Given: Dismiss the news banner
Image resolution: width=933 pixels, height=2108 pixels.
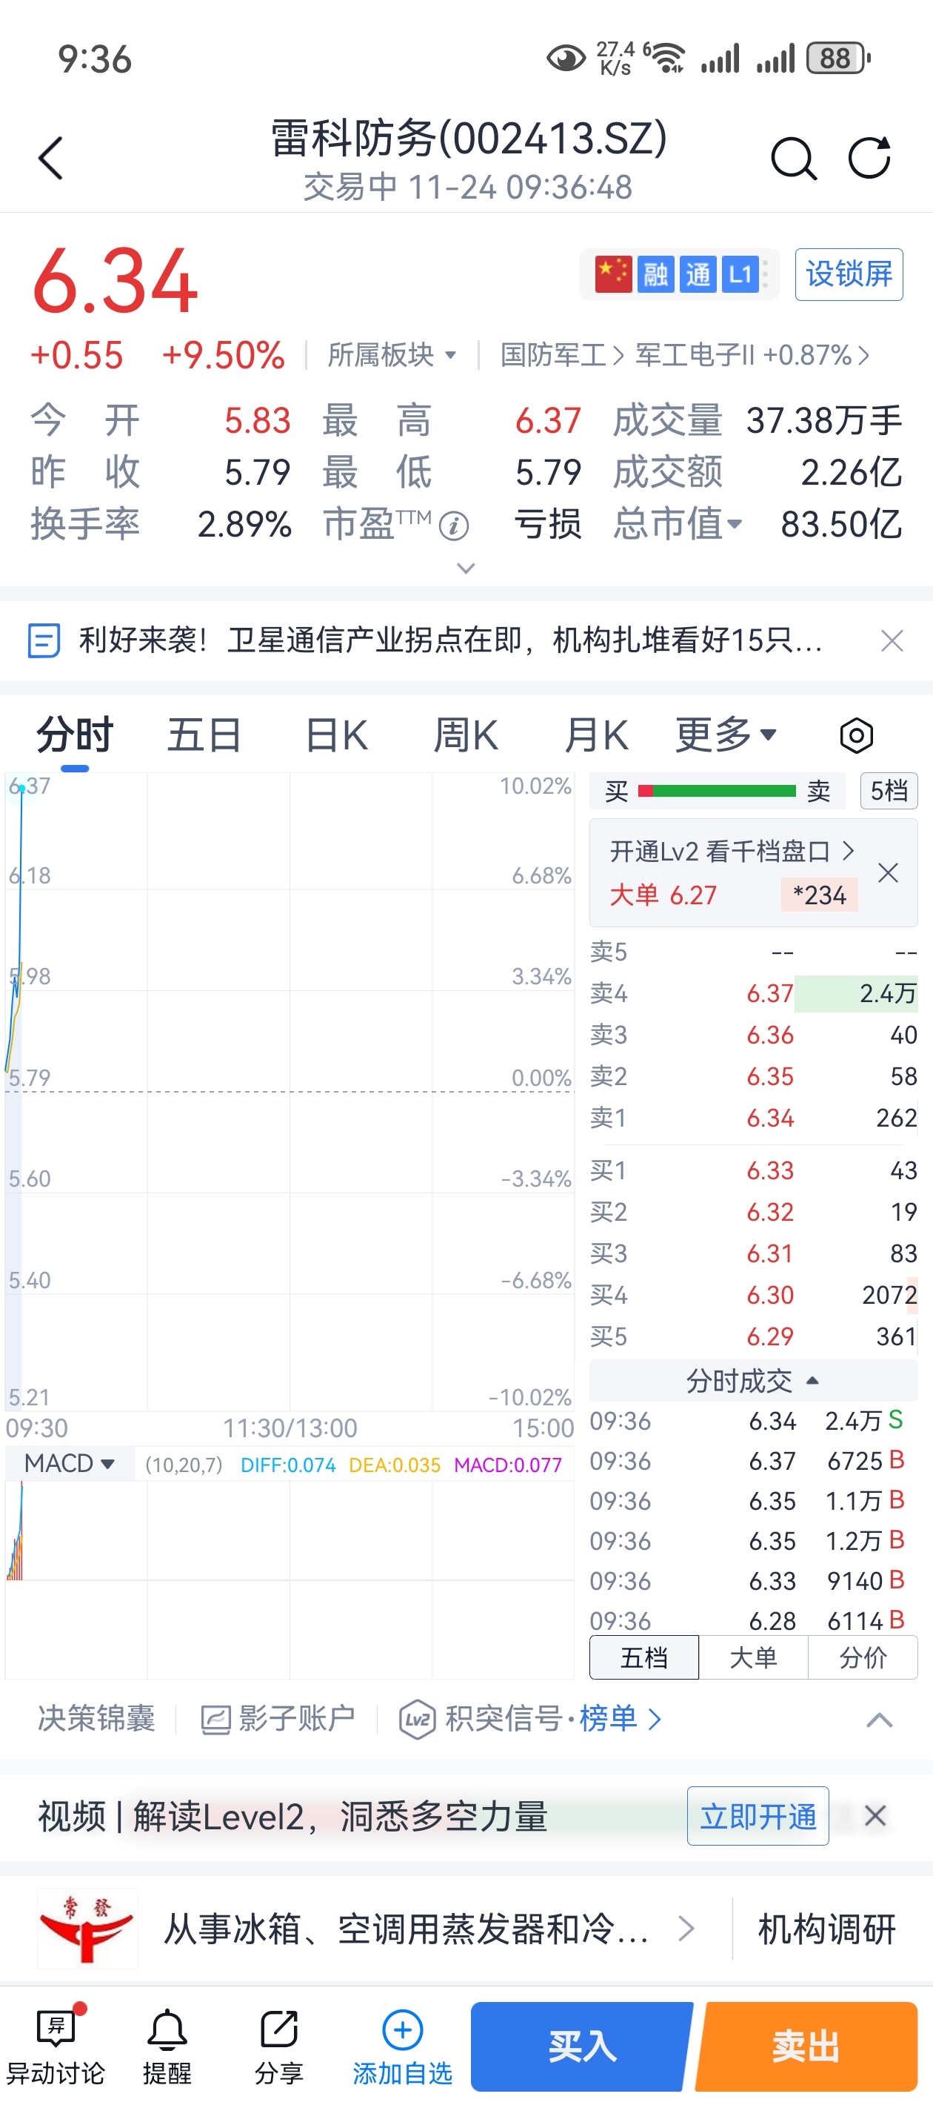Looking at the screenshot, I should [x=892, y=640].
